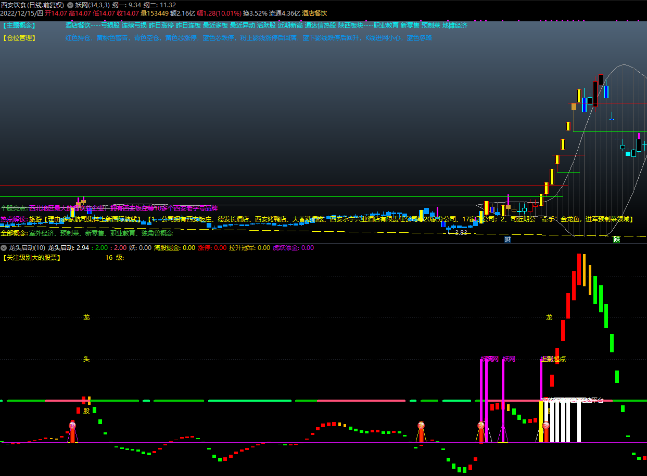This screenshot has height=476, width=647.
Task: Click the 近期新高 concept tag
Action: click(x=290, y=25)
